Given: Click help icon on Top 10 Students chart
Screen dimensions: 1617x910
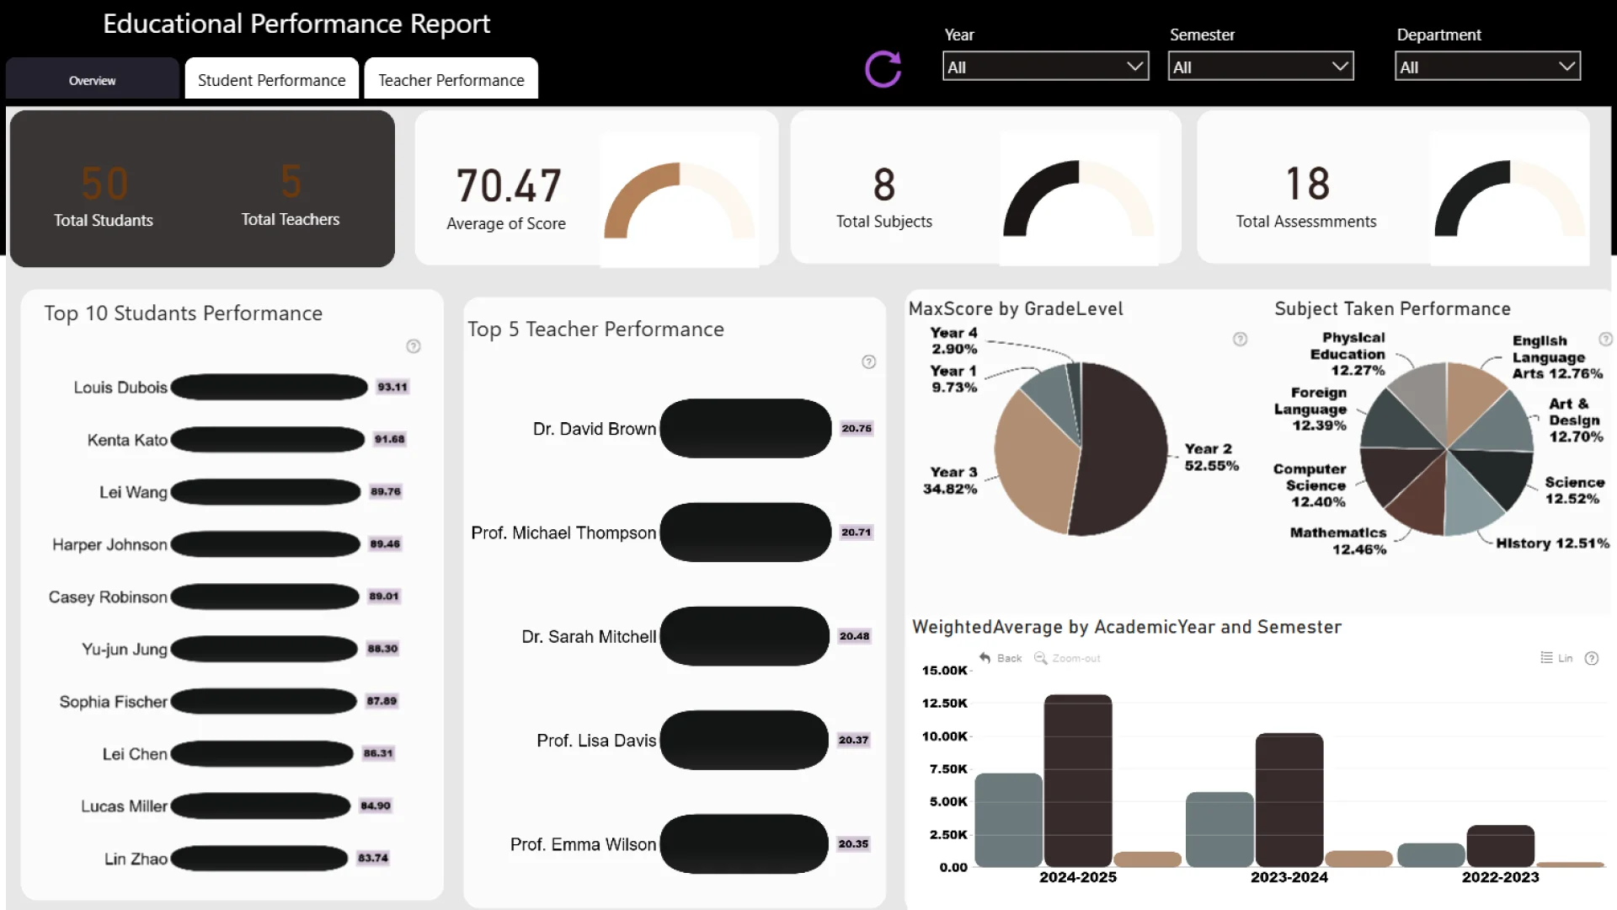Looking at the screenshot, I should [x=414, y=346].
